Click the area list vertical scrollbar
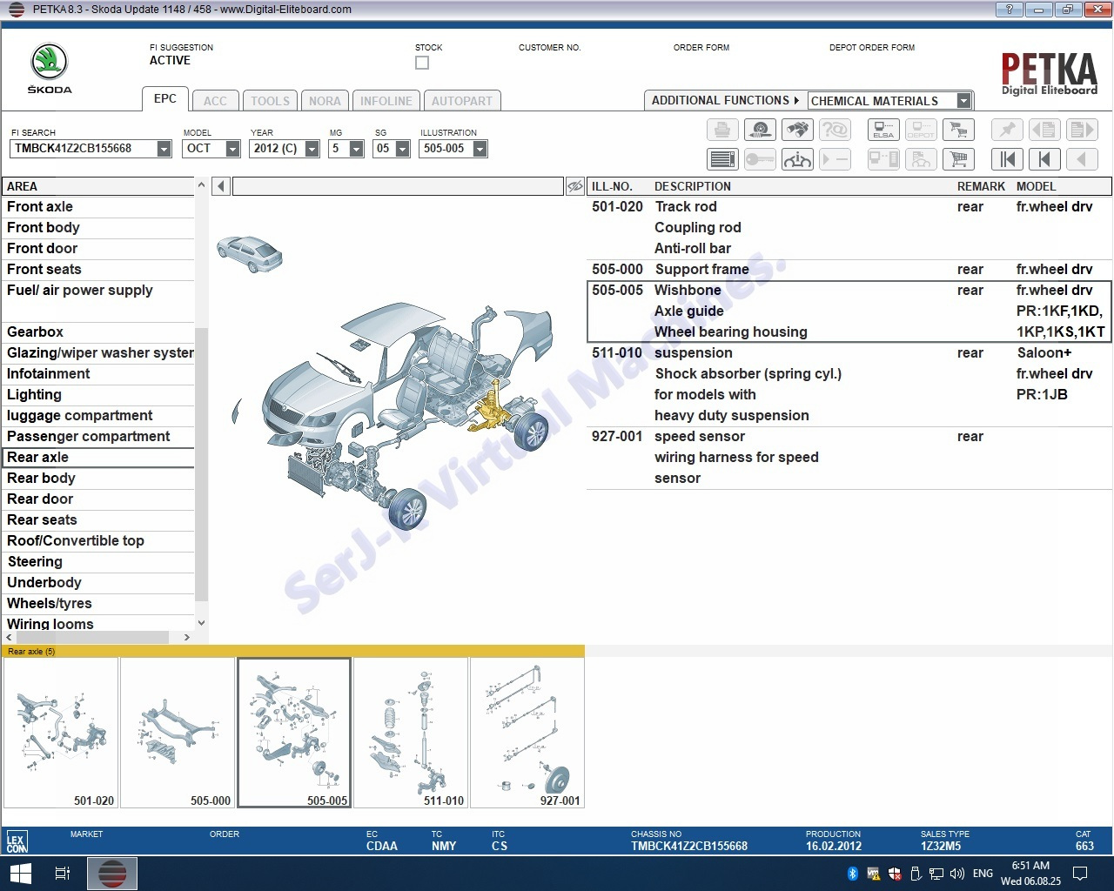1114x891 pixels. point(201,463)
